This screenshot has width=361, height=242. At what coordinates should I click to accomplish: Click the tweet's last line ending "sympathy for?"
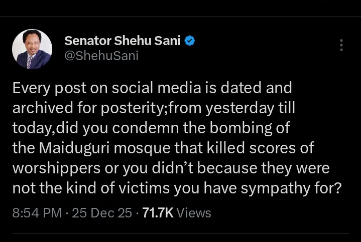(177, 187)
